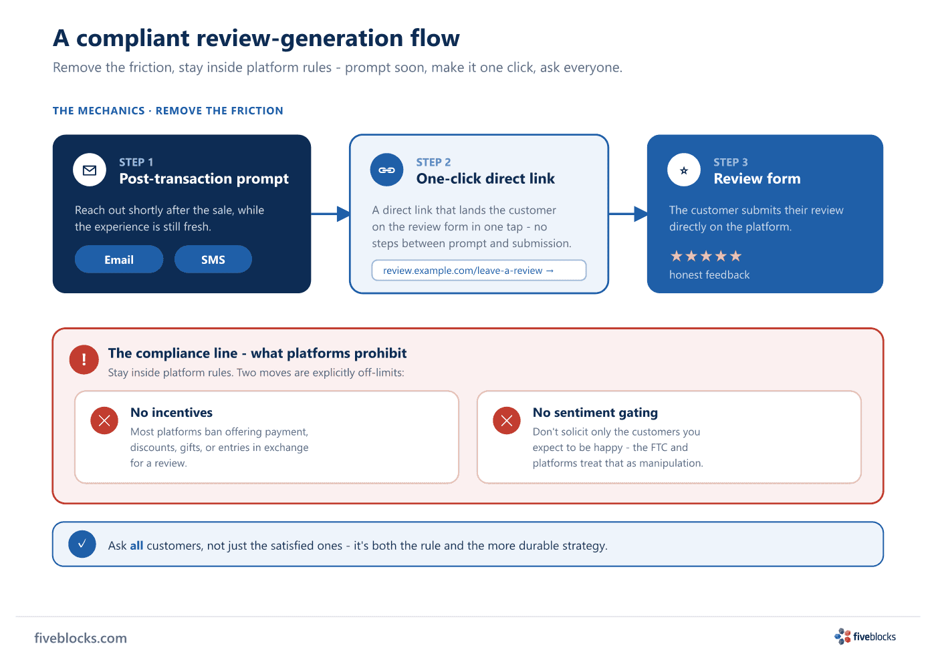Viewport: 936px width, 664px height.
Task: Click the star icon in Step 3
Action: pyautogui.click(x=684, y=170)
